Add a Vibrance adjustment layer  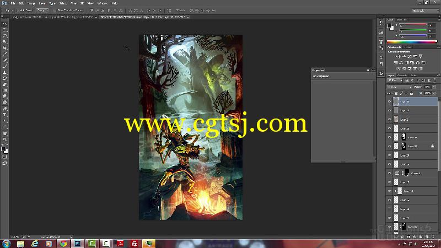click(x=421, y=57)
